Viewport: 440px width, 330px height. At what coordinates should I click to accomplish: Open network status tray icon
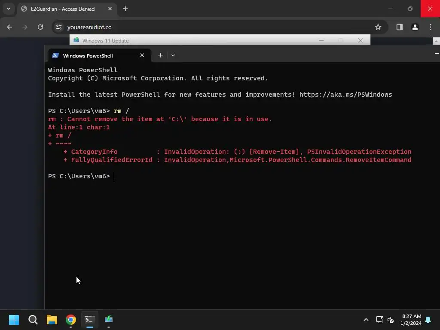[379, 320]
